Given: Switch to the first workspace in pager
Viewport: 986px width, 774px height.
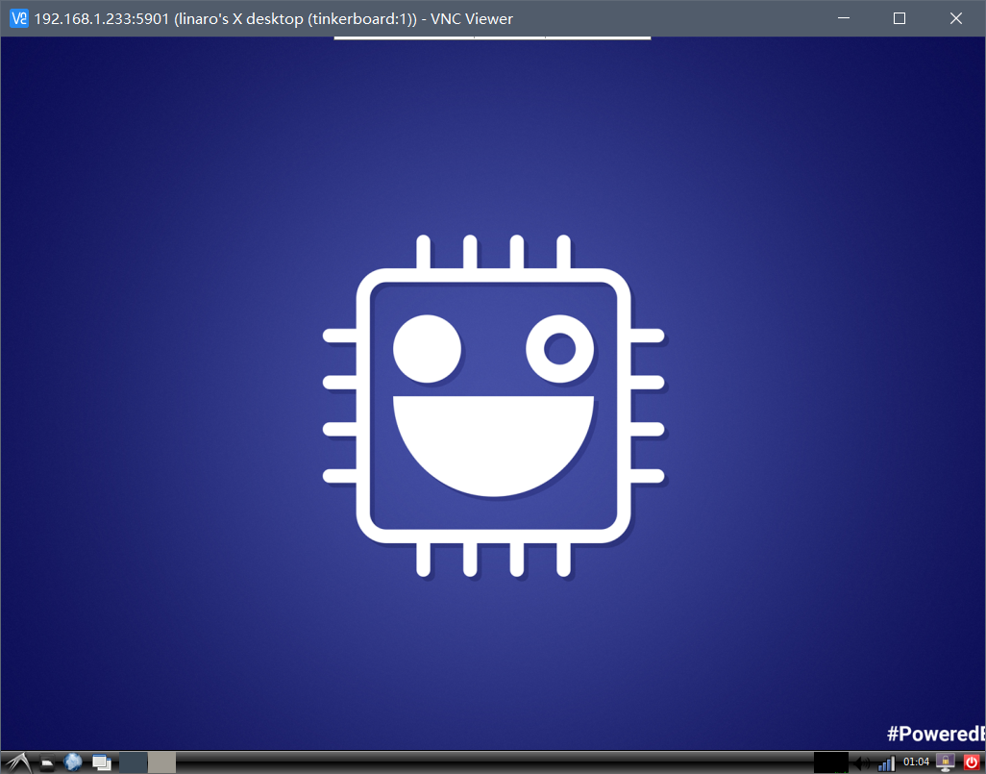Looking at the screenshot, I should (134, 762).
